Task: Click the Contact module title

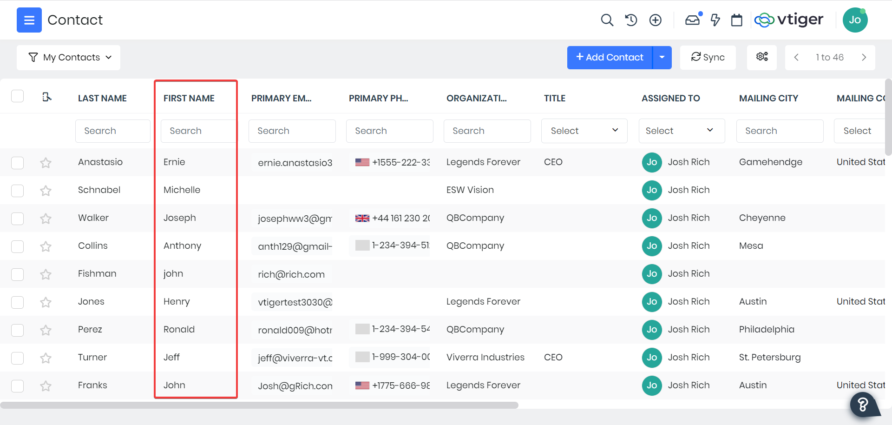Action: pos(75,20)
